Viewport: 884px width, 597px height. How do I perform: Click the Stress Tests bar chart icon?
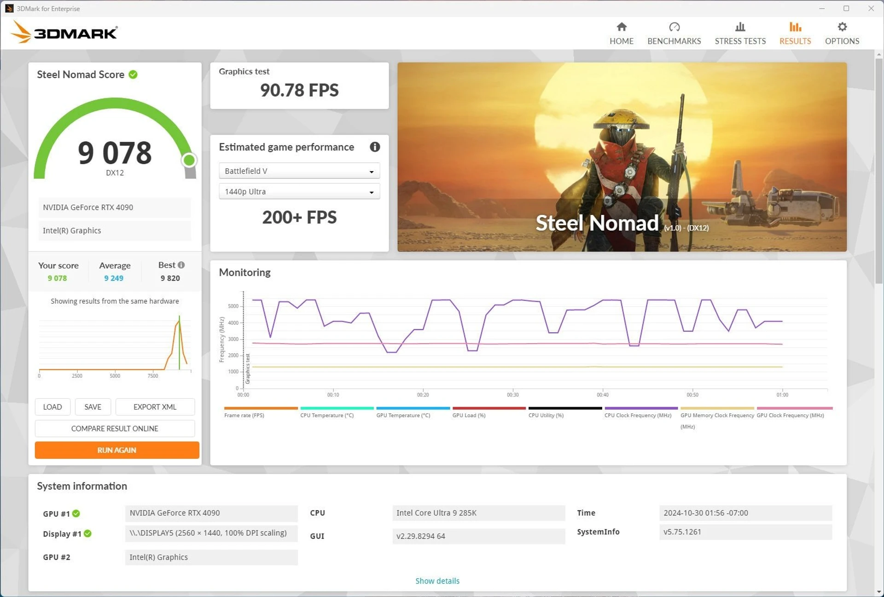click(x=740, y=27)
